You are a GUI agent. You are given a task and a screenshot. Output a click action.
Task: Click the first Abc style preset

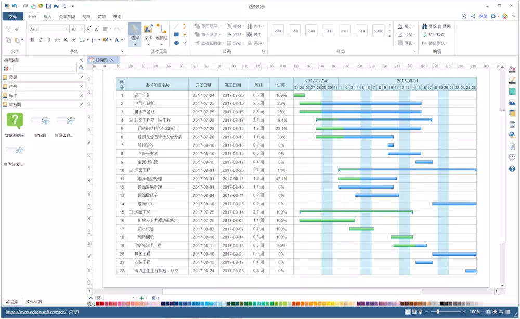click(x=278, y=31)
